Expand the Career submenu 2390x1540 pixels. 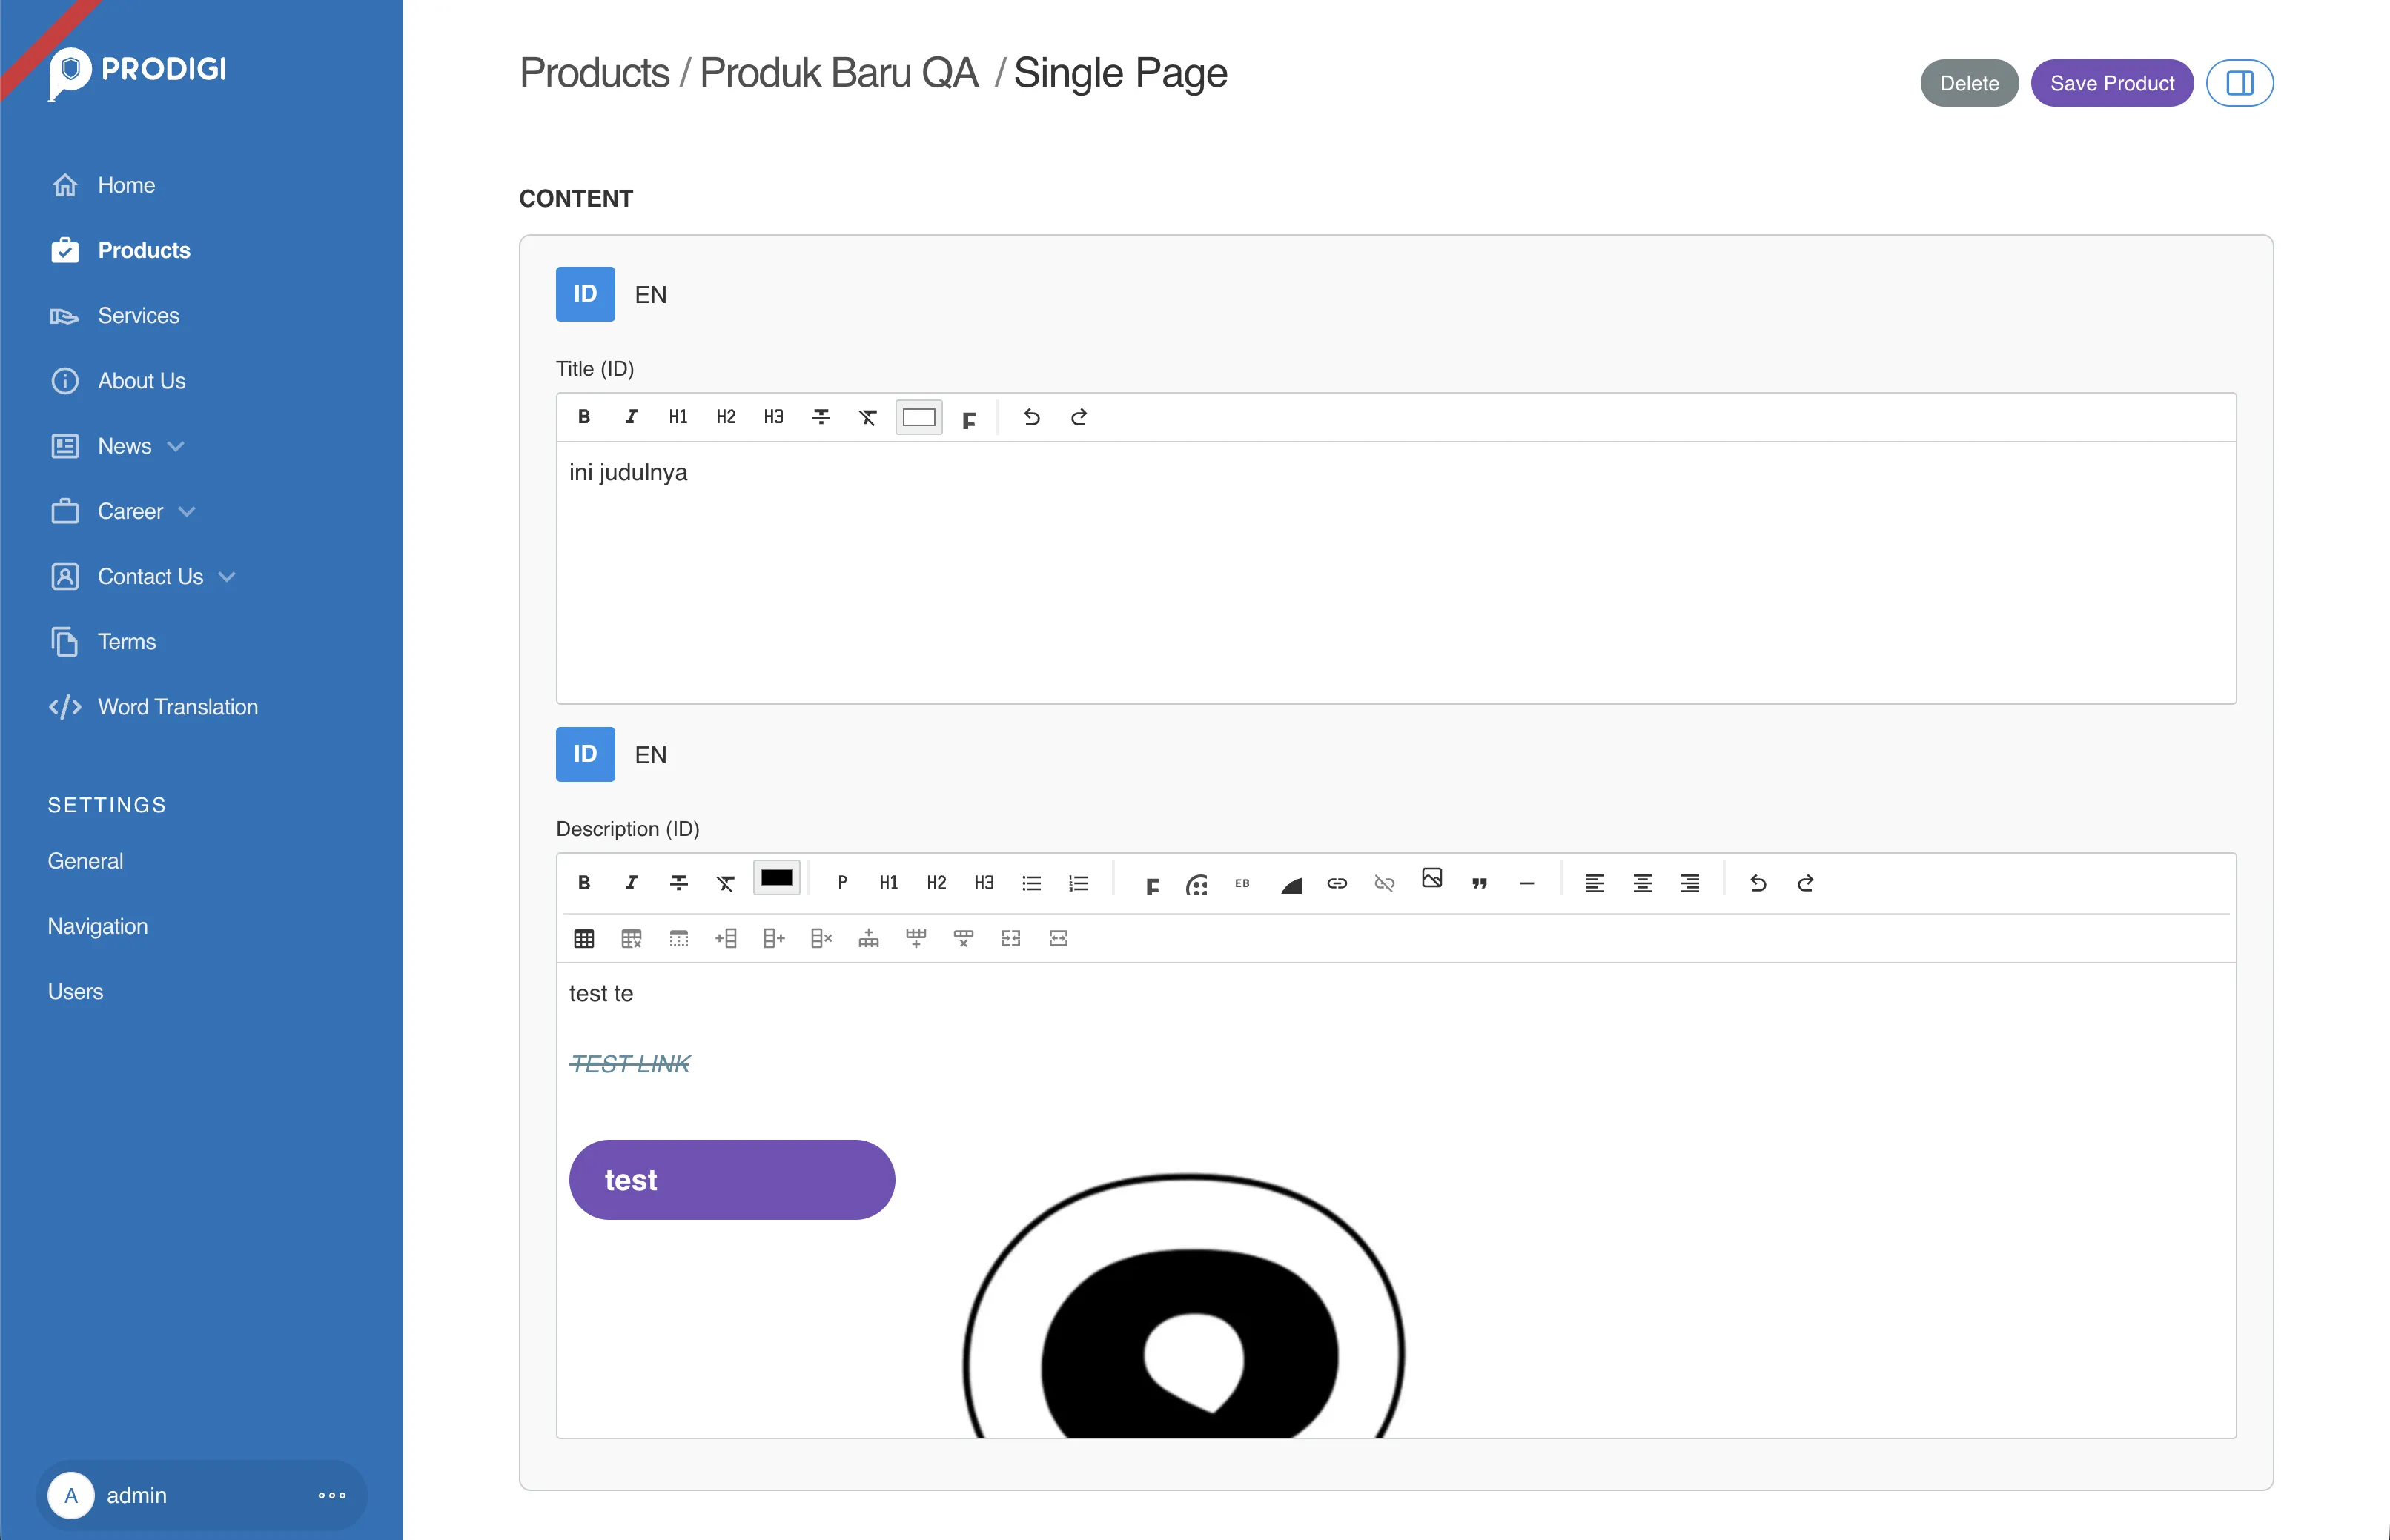187,511
